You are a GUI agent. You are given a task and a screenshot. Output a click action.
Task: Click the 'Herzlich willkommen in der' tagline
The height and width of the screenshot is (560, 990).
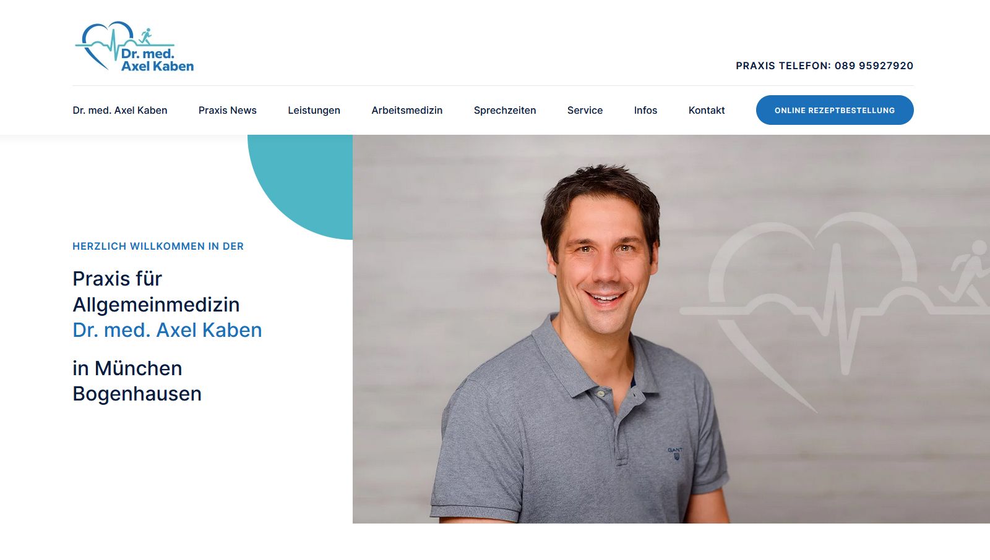158,246
